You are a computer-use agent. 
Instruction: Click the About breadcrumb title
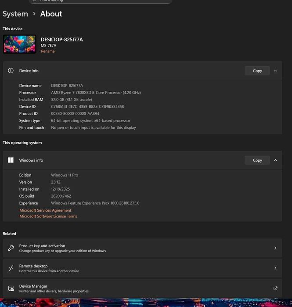tap(51, 14)
